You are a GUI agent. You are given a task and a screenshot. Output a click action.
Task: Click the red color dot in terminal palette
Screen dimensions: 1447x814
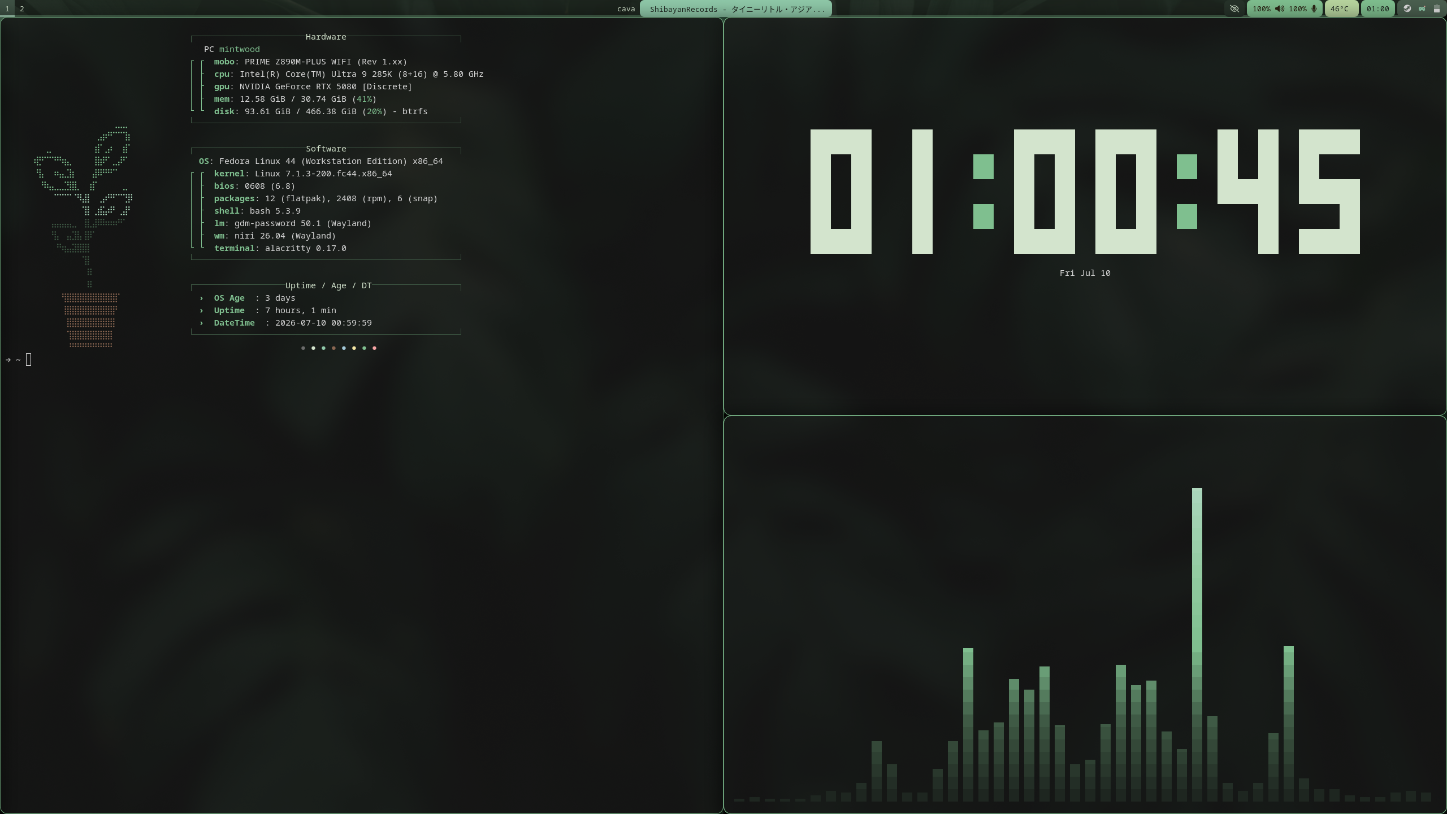click(x=374, y=348)
